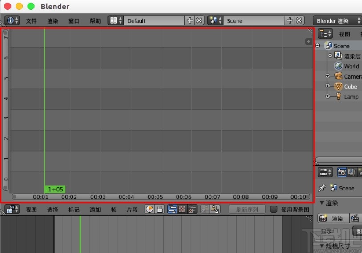Open the Sequencer editor type selector
The image size is (362, 253).
point(12,209)
